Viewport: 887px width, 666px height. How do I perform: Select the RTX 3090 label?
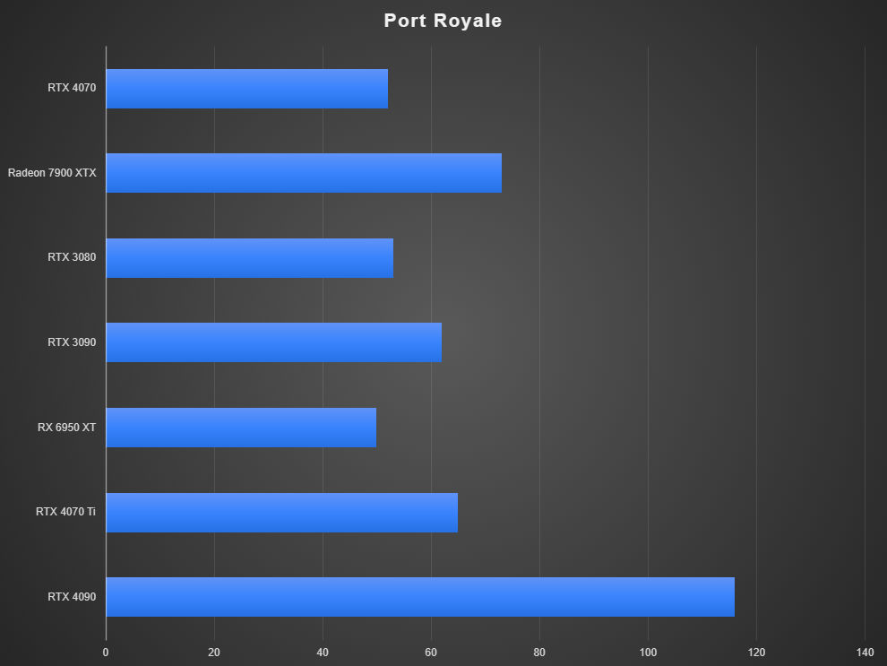[72, 342]
